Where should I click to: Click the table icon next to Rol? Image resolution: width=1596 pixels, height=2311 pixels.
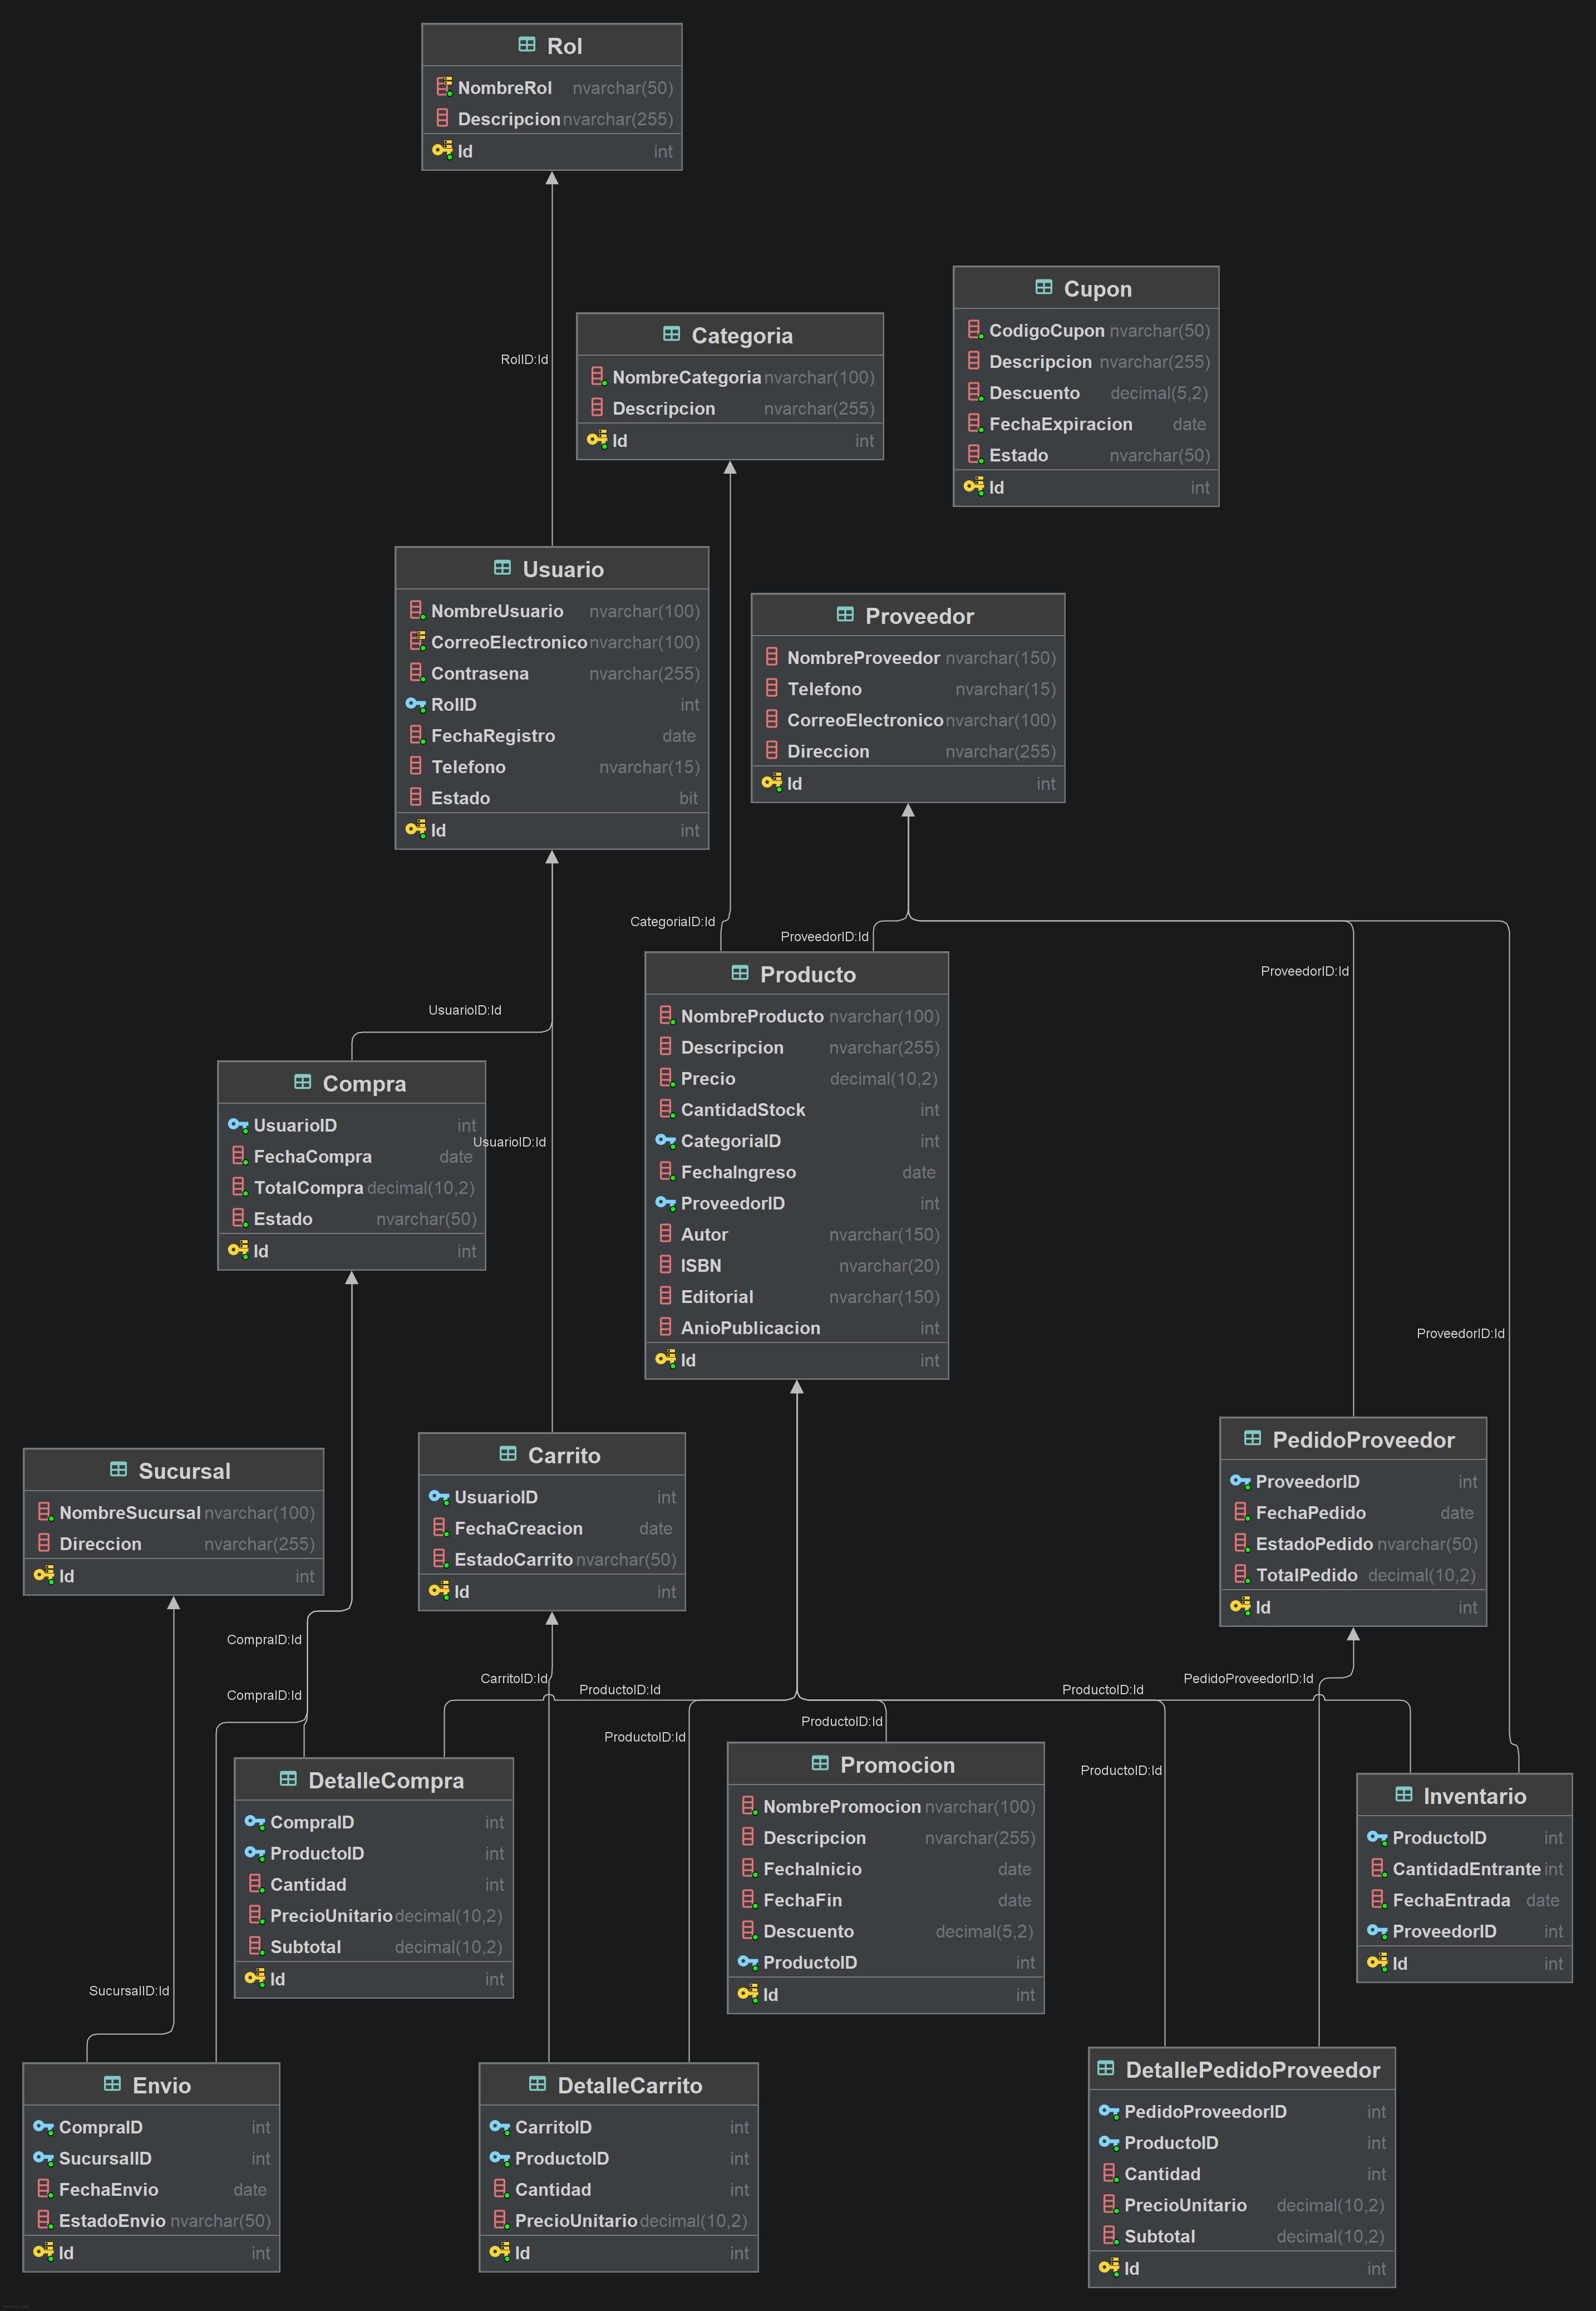point(527,45)
